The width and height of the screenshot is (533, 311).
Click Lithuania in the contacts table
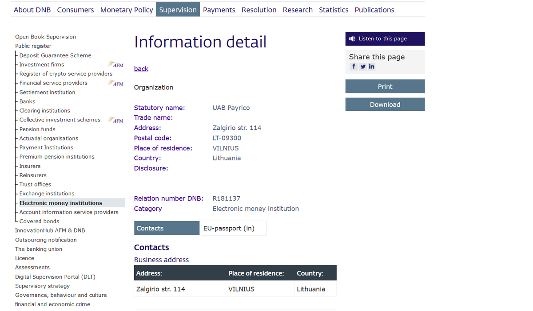pyautogui.click(x=311, y=289)
